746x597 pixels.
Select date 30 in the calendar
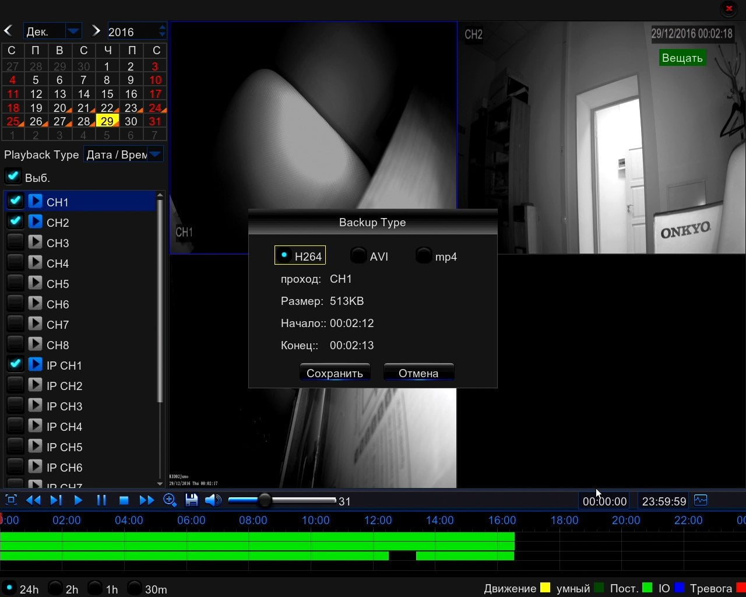coord(131,121)
